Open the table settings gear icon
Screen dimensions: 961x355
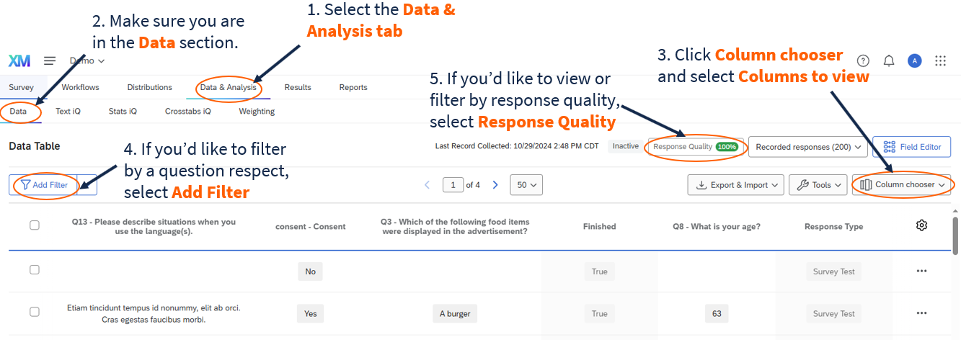pyautogui.click(x=921, y=225)
